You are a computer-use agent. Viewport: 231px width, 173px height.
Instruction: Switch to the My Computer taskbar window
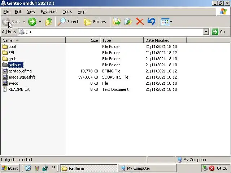[148, 168]
